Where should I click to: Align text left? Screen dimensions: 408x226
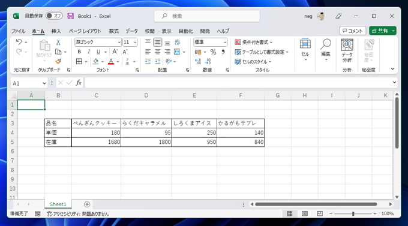148,52
